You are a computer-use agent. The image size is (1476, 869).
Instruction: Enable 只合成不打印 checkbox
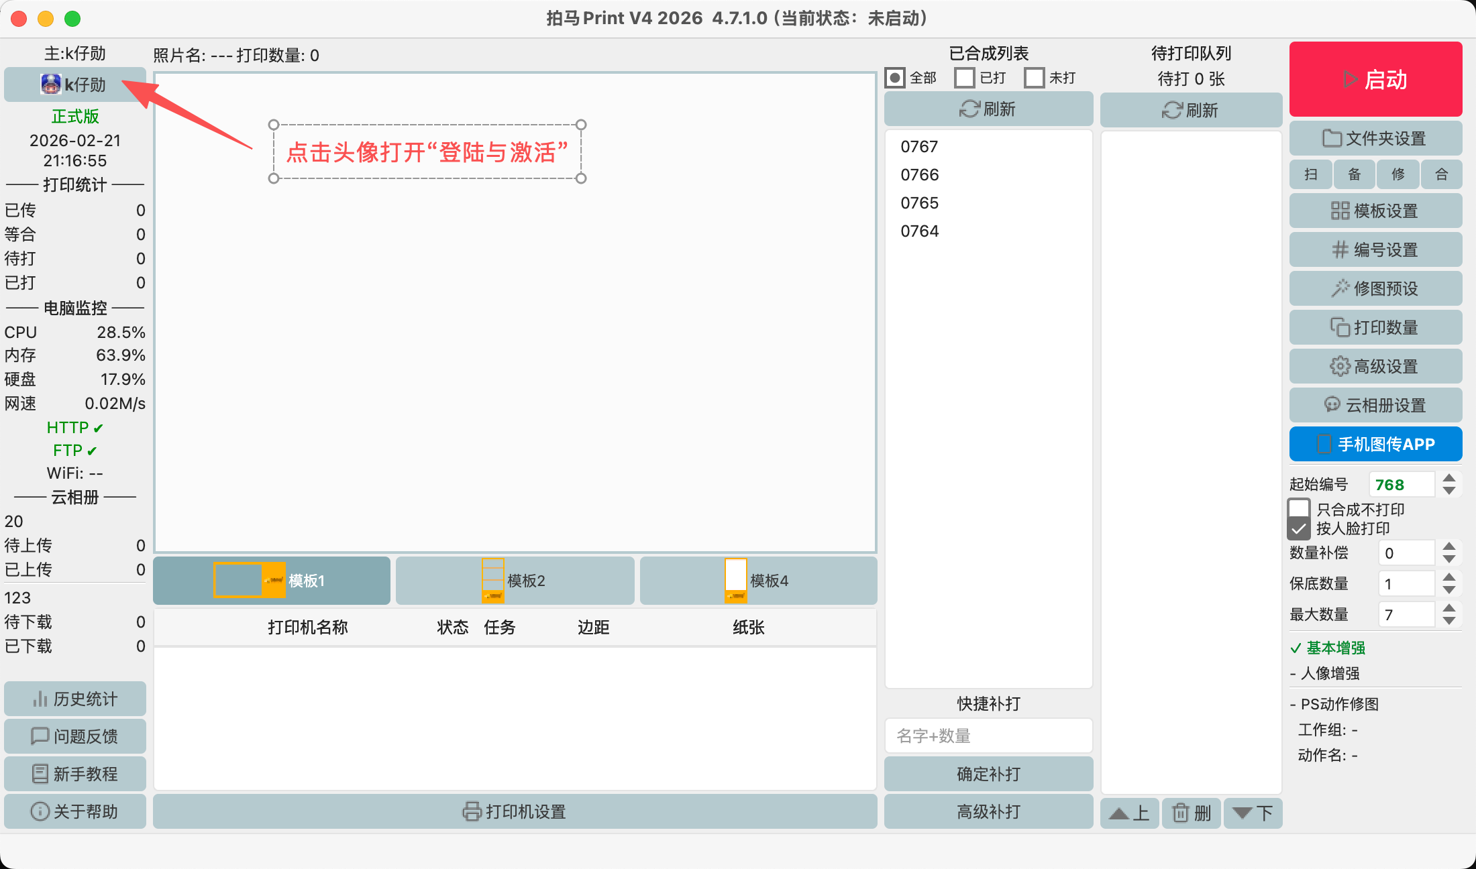[x=1300, y=509]
